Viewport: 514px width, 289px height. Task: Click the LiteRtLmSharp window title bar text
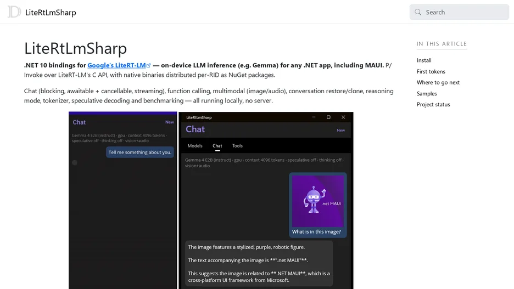point(199,117)
